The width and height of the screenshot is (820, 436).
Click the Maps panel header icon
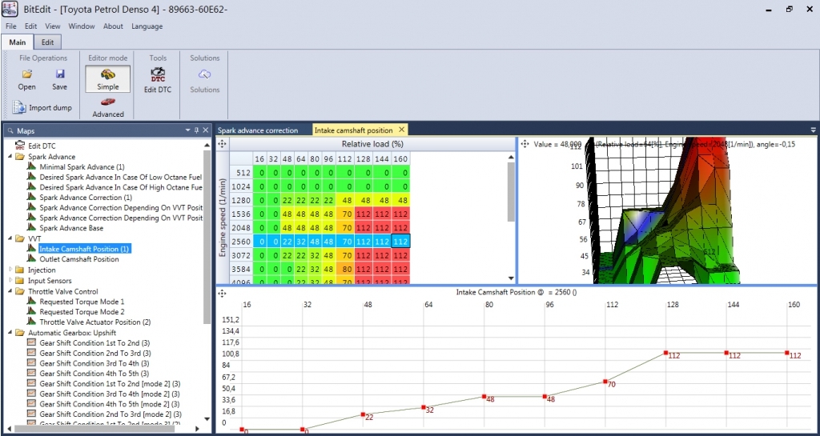(x=10, y=130)
